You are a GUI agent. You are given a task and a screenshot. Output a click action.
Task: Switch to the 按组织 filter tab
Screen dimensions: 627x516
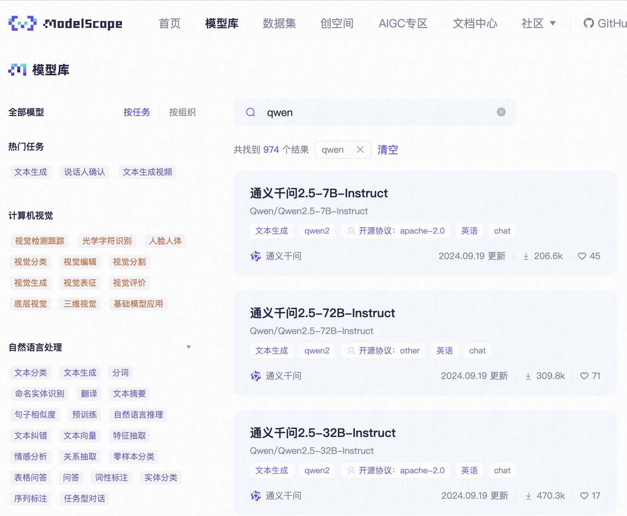182,112
